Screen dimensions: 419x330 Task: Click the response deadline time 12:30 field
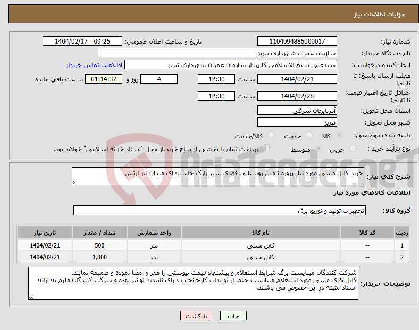tap(216, 79)
